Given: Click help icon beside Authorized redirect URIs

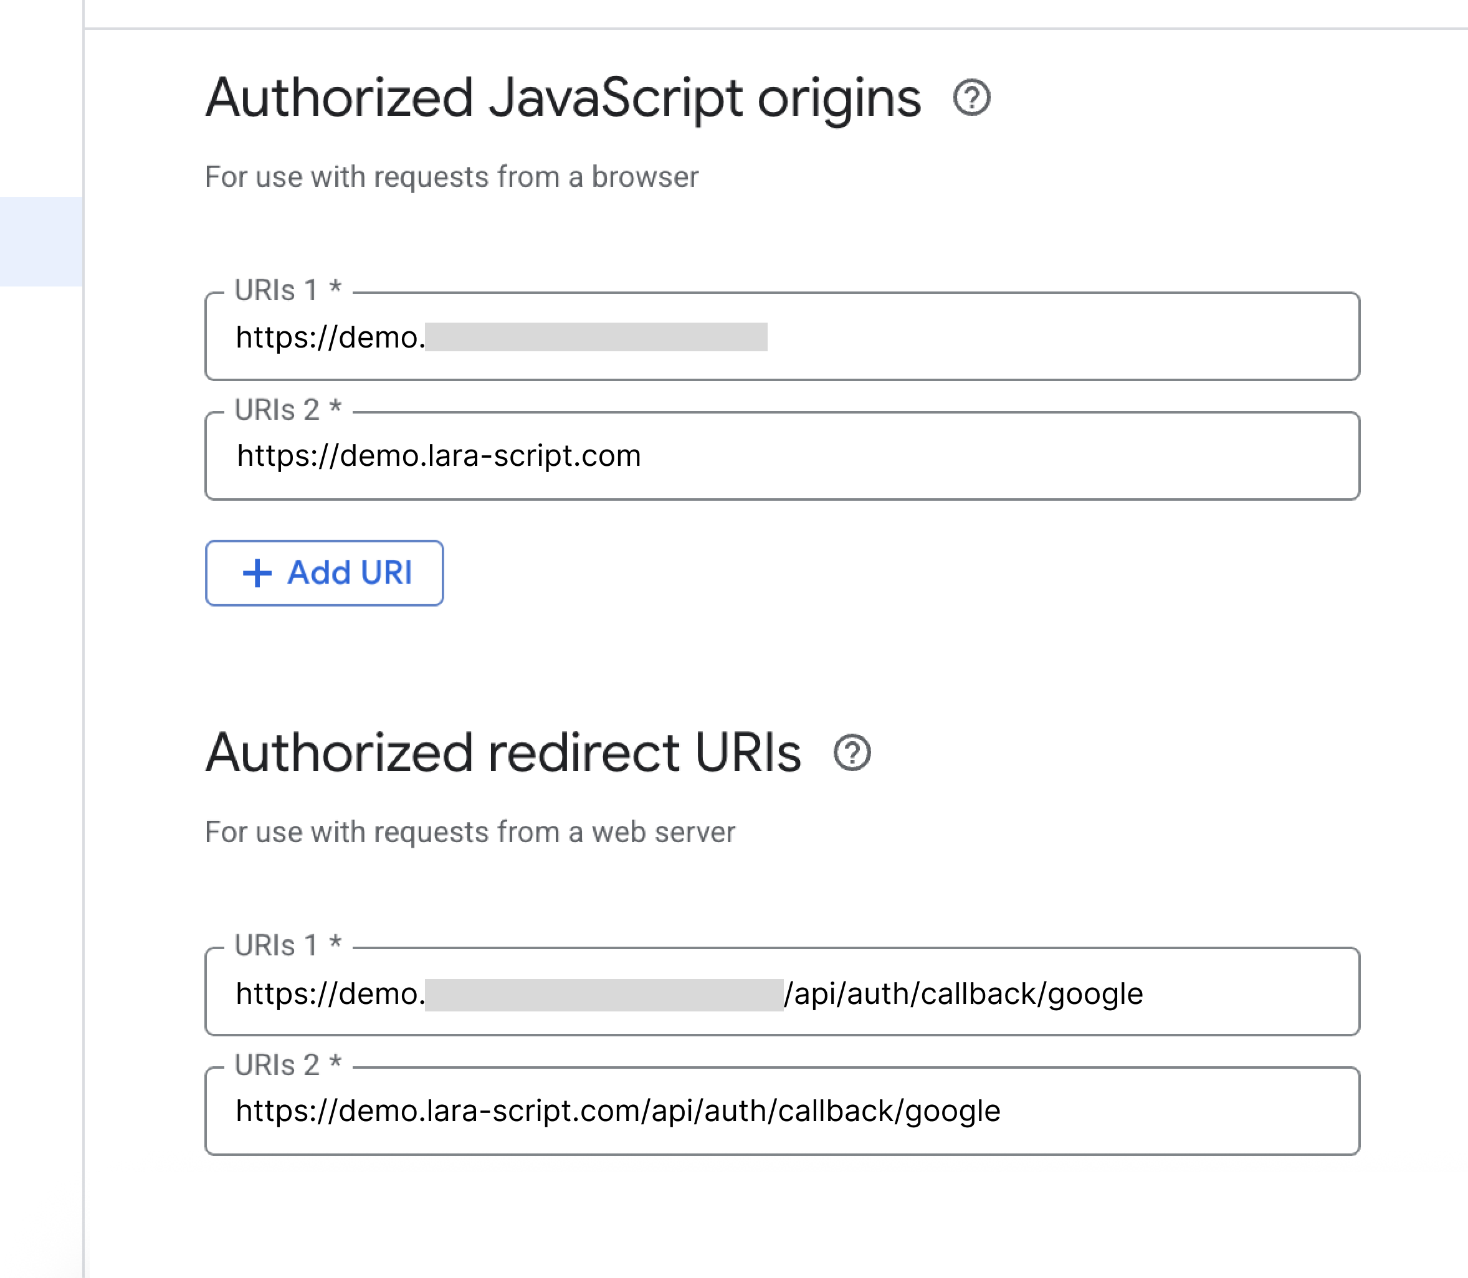Looking at the screenshot, I should 852,752.
